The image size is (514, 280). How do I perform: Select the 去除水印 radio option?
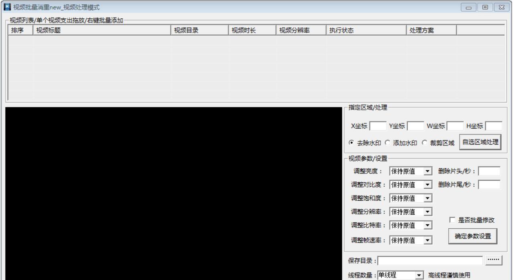coord(366,143)
